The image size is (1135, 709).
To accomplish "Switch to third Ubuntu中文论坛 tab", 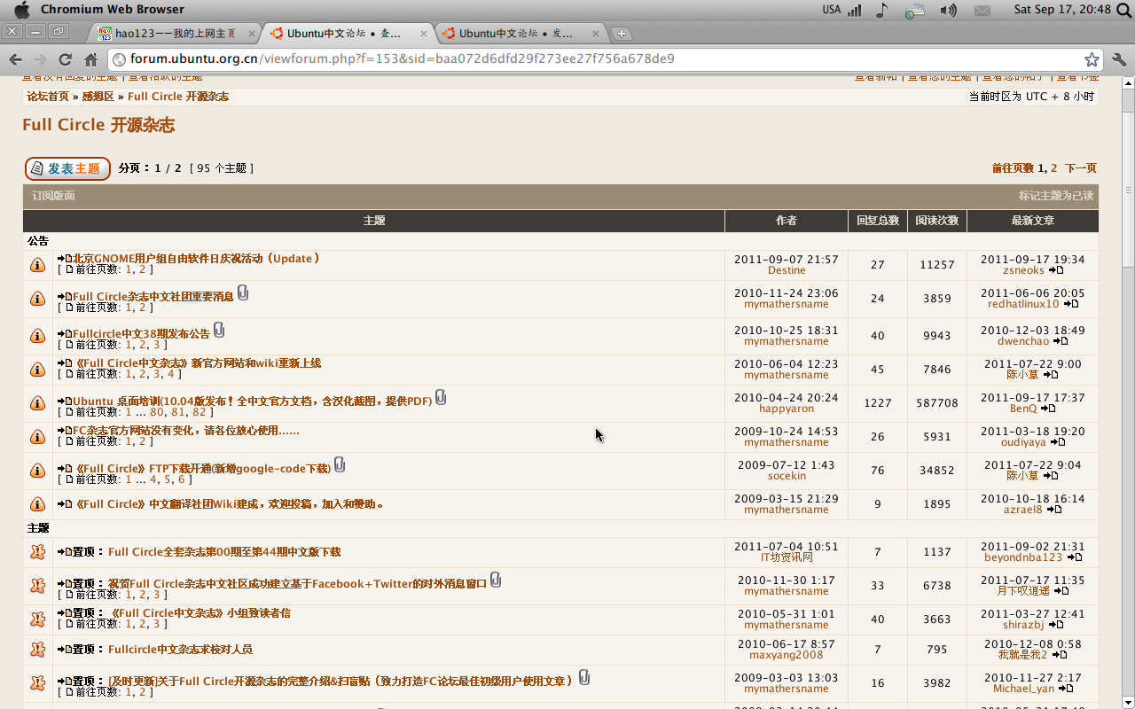I will coord(519,34).
